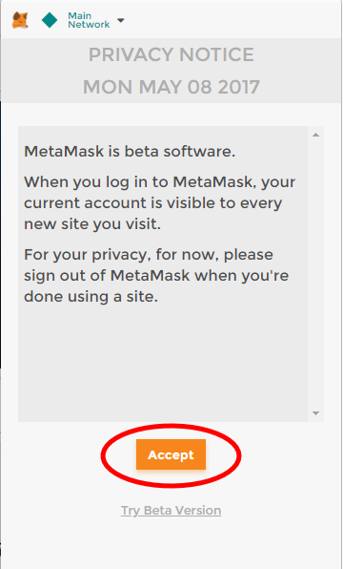Click the PRIVACY NOTICE heading

[171, 54]
